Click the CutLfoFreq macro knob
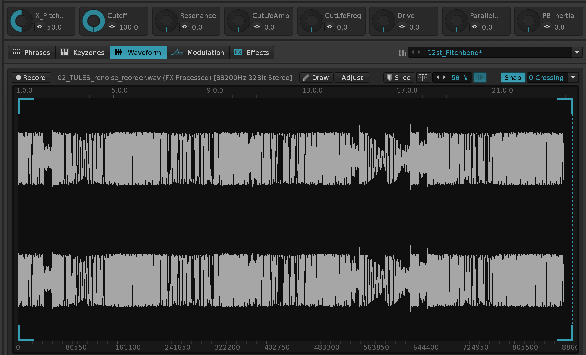Image resolution: width=586 pixels, height=355 pixels. [x=312, y=21]
